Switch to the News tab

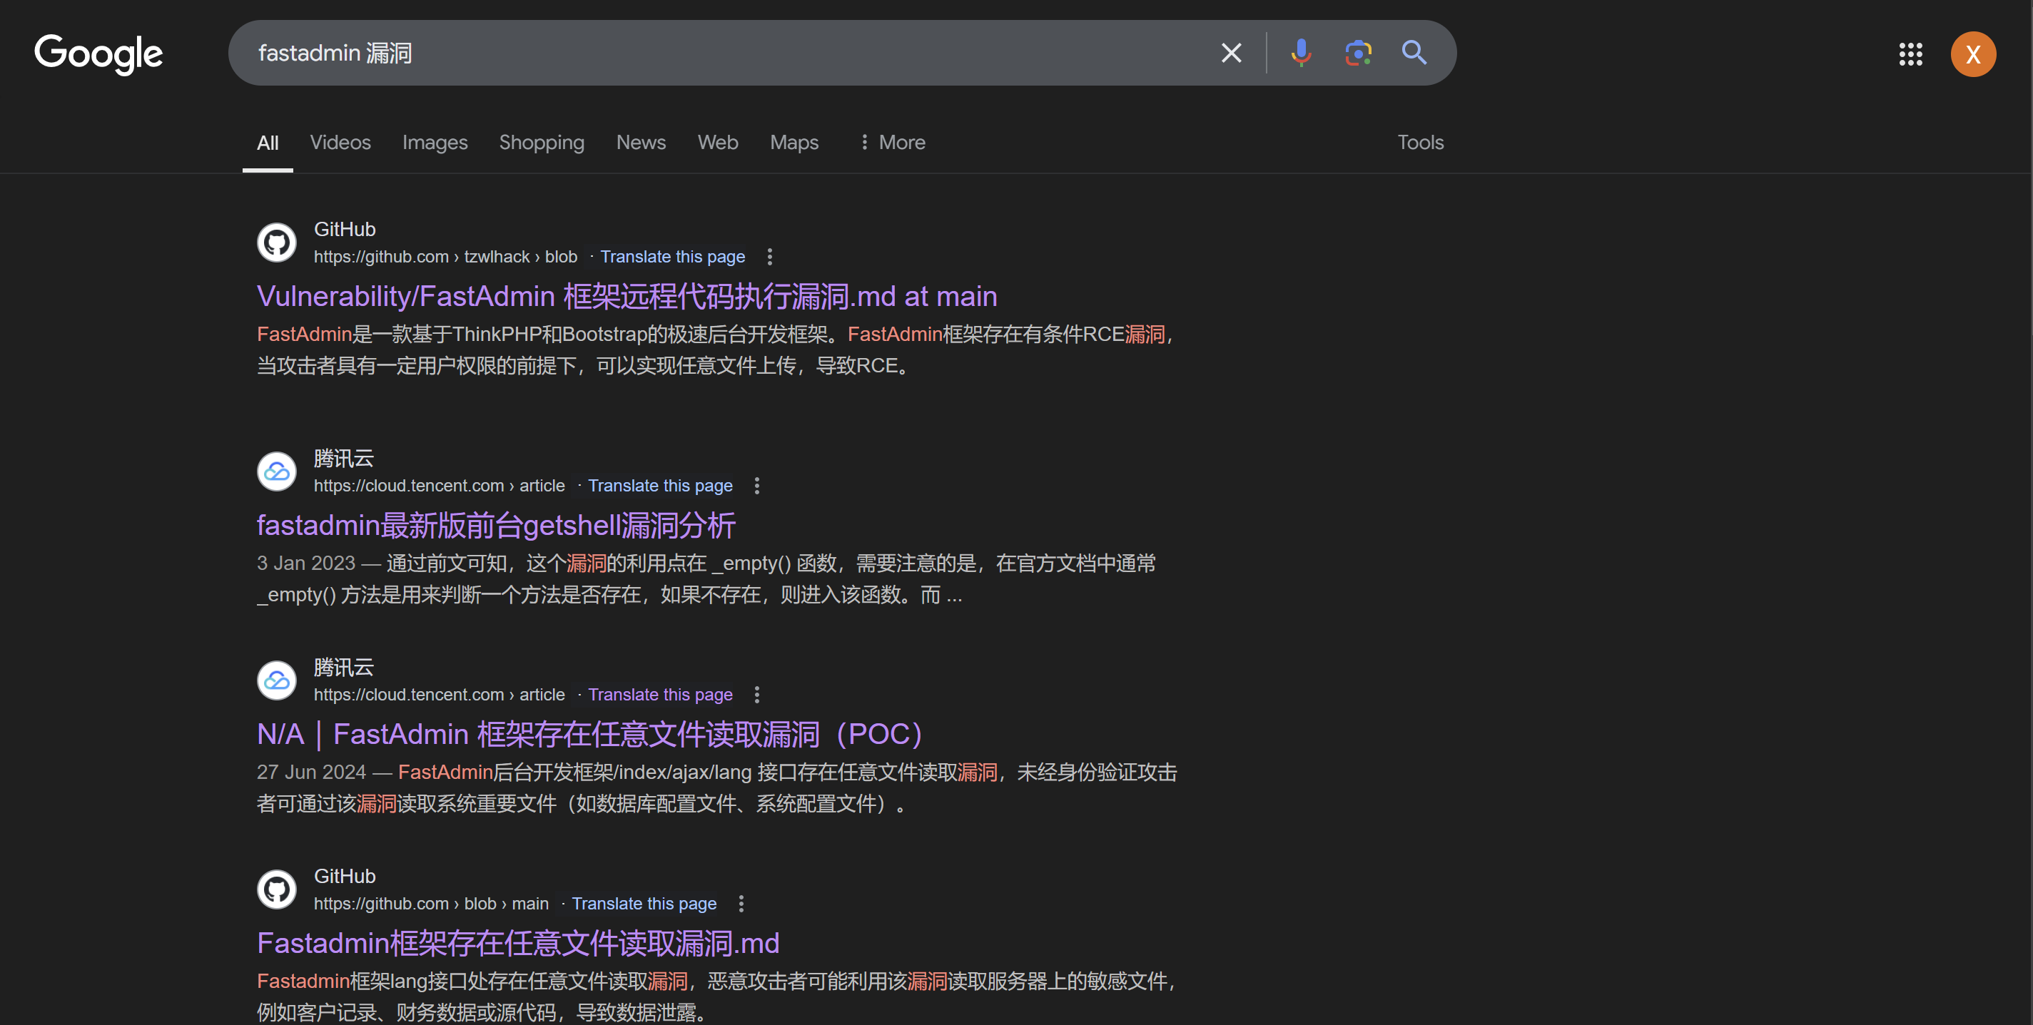click(641, 142)
